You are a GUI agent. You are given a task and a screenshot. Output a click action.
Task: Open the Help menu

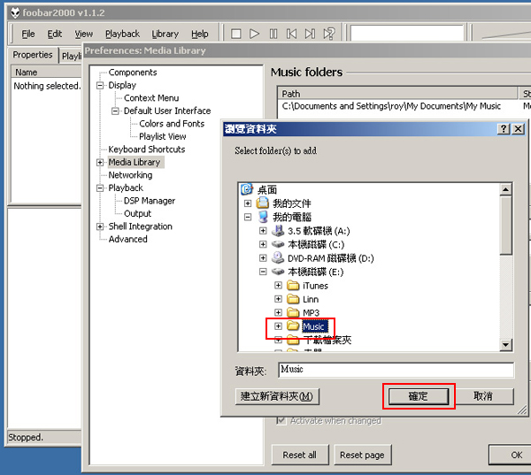(200, 34)
